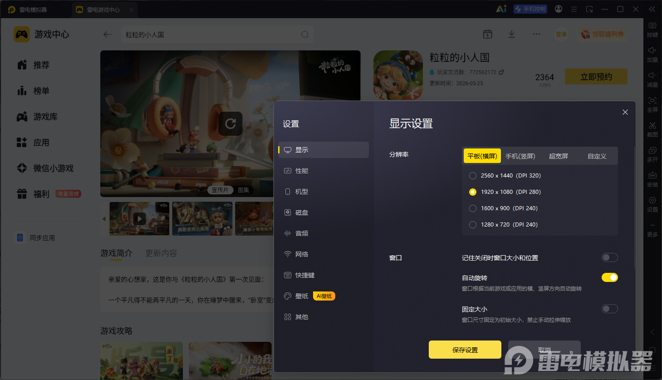Image resolution: width=662 pixels, height=380 pixels.
Task: Turn off the 自动旋转 toggle
Action: tap(609, 277)
